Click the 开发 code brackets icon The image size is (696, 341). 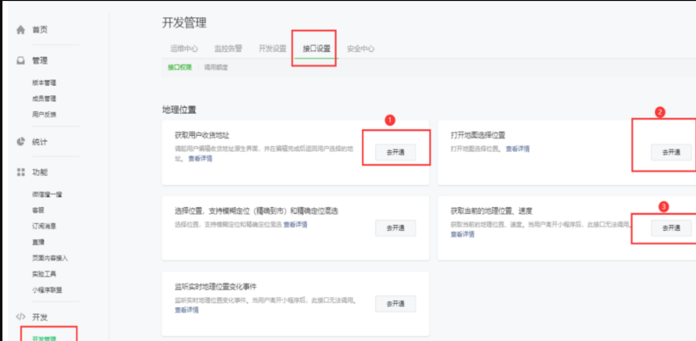pyautogui.click(x=20, y=317)
